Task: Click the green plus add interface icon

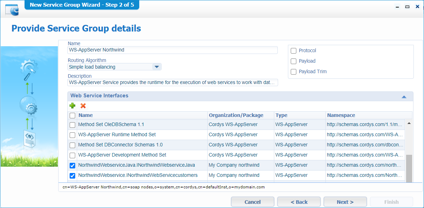Action: [x=72, y=106]
